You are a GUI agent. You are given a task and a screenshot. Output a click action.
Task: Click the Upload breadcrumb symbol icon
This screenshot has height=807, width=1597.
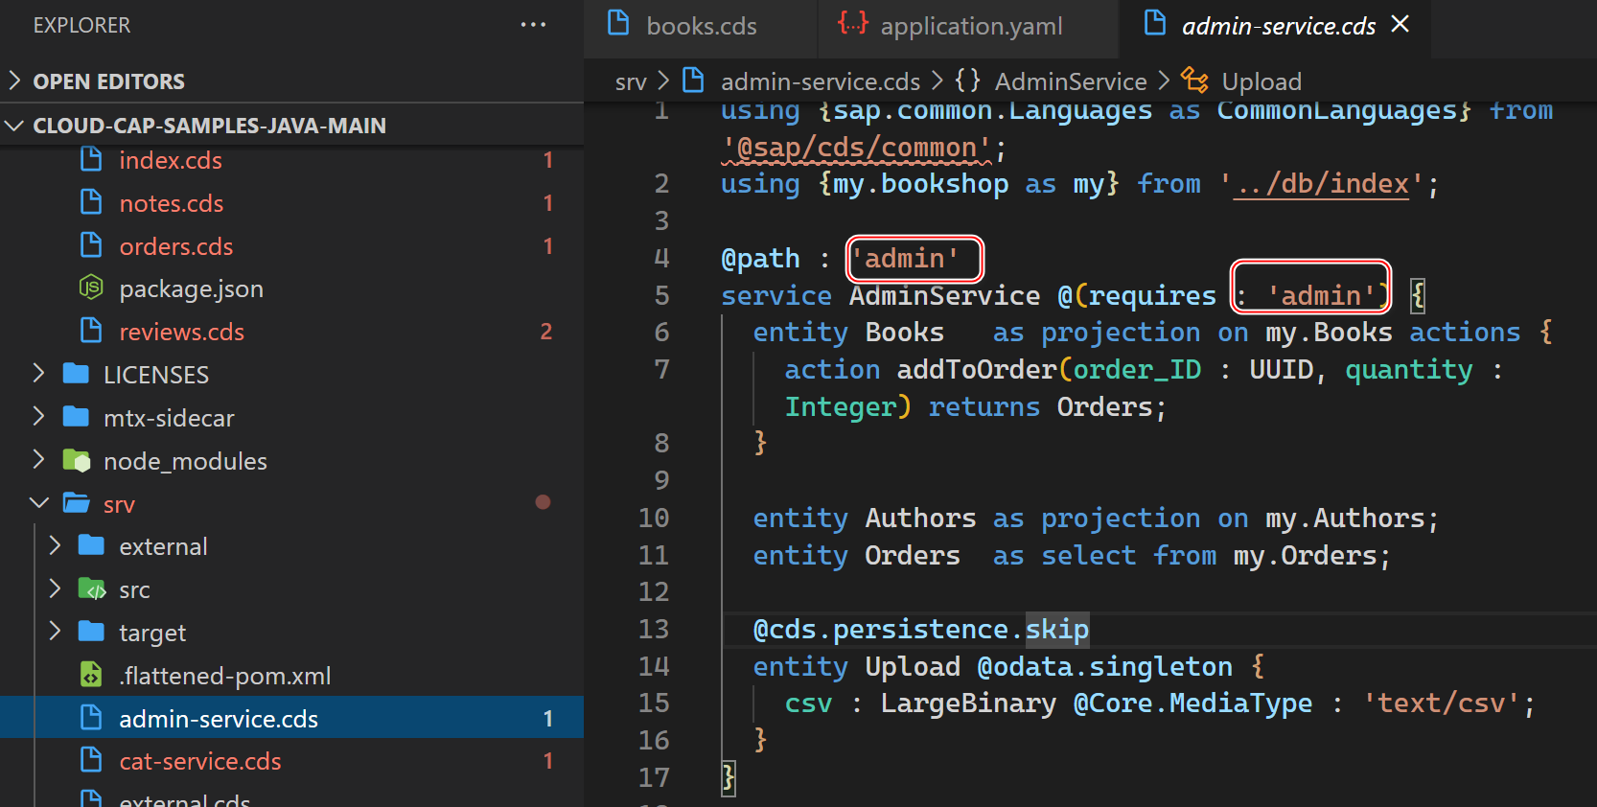point(1194,80)
